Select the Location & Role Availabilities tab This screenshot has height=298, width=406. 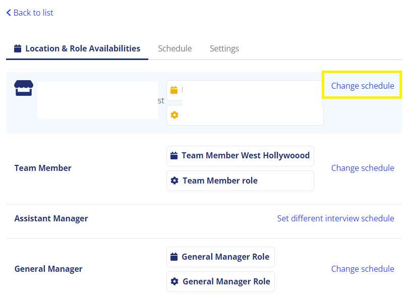click(78, 48)
